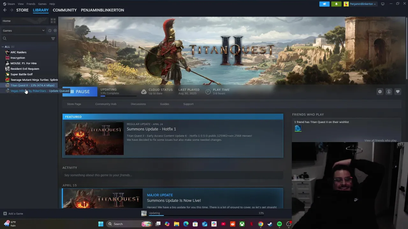Focus the library search field
This screenshot has height=229, width=408.
pos(26,38)
